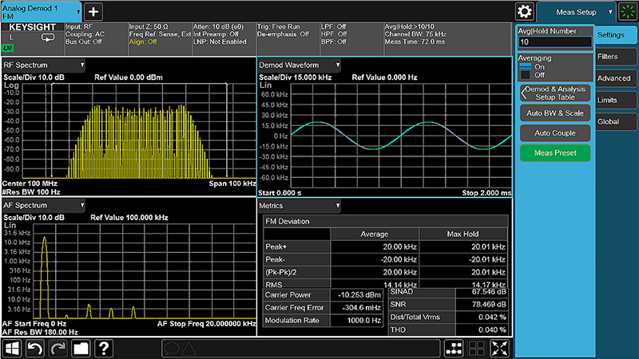Turn Averaging On

click(x=525, y=66)
